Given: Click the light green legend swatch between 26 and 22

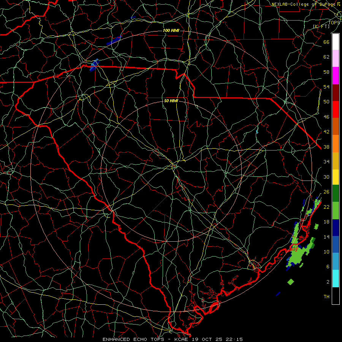Looking at the screenshot, I should (x=336, y=211).
